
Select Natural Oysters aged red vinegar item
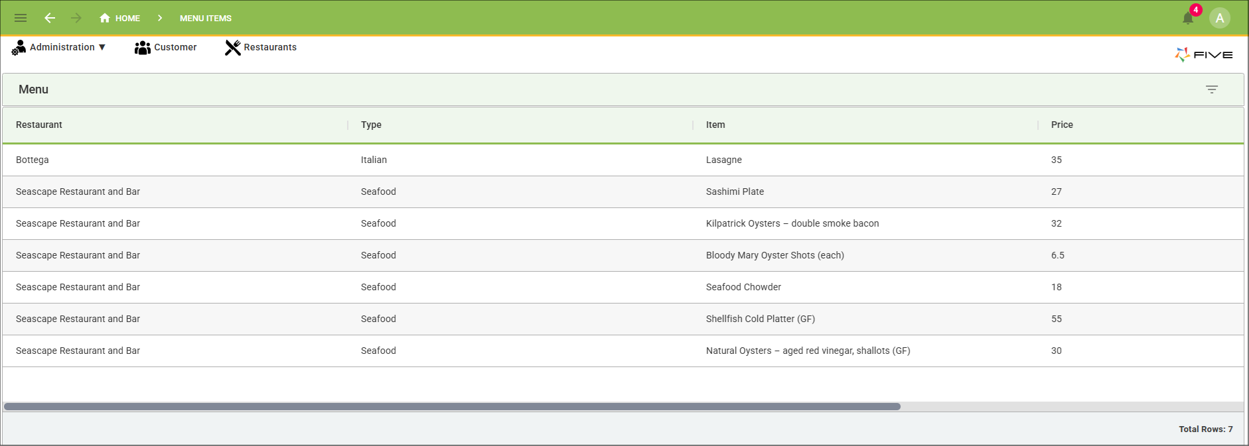808,351
